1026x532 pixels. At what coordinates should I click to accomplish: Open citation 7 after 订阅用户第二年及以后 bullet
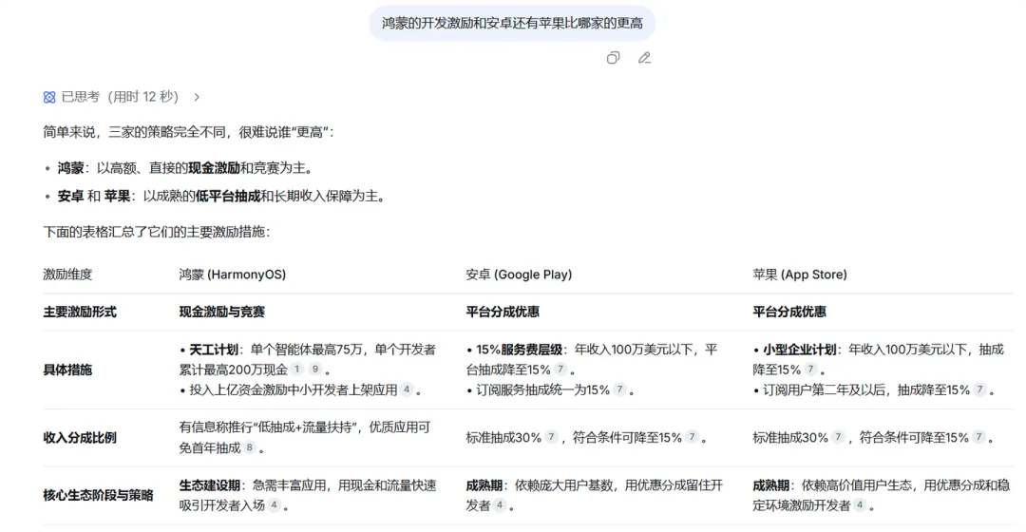[x=979, y=389]
